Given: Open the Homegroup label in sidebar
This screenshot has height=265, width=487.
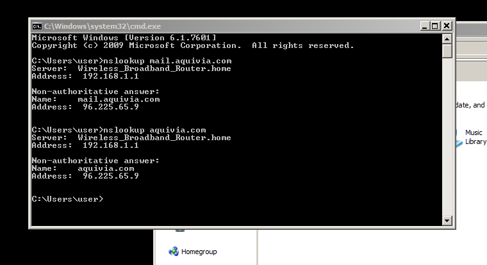Looking at the screenshot, I should coord(199,252).
